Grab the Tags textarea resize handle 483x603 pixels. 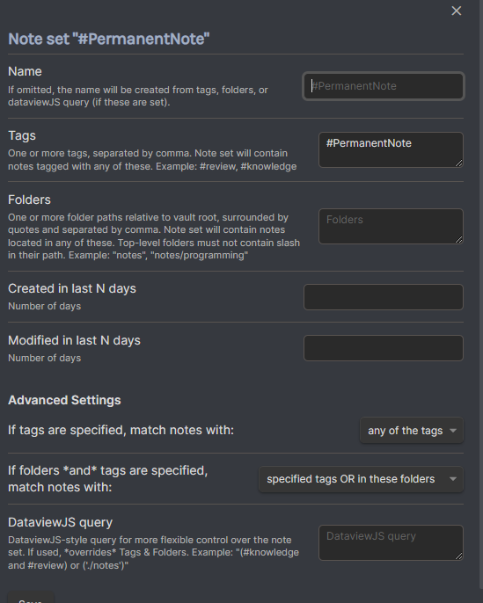(x=458, y=163)
